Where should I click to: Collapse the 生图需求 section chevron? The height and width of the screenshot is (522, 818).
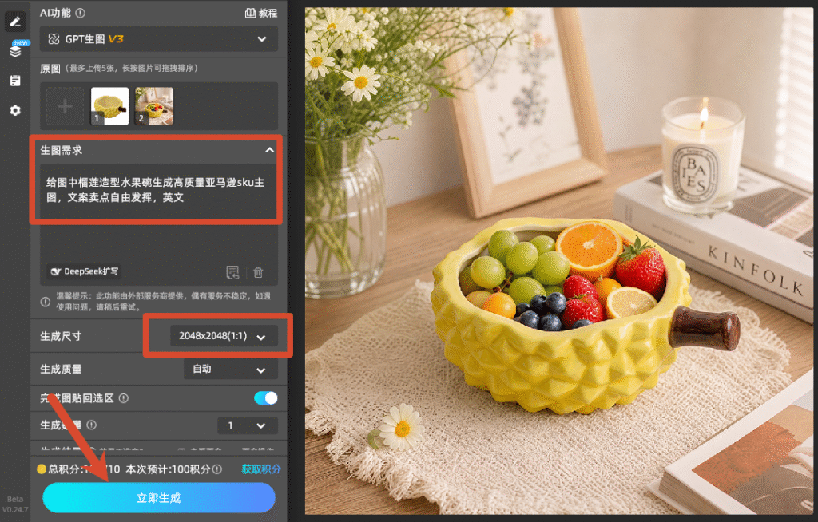coord(269,150)
